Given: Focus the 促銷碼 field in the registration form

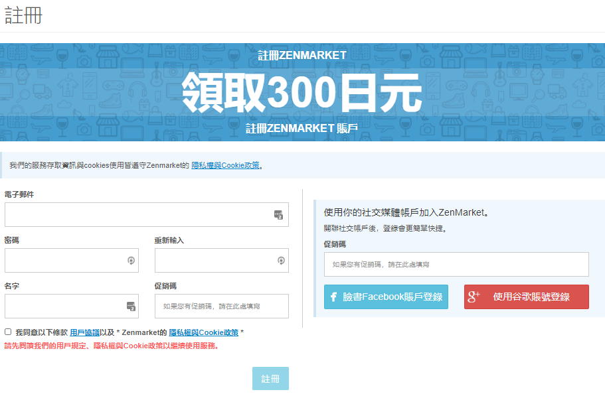Looking at the screenshot, I should pyautogui.click(x=221, y=306).
